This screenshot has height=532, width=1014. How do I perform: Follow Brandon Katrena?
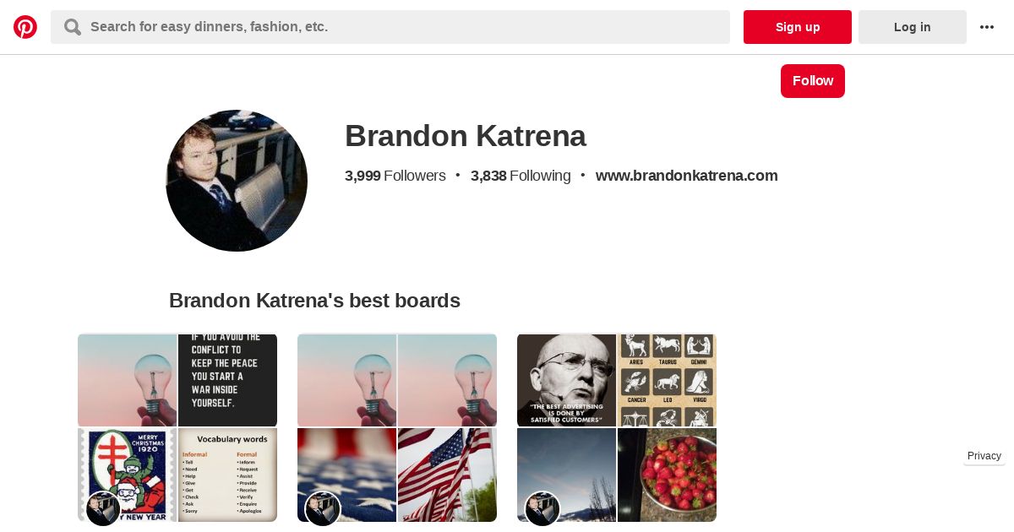click(x=813, y=81)
